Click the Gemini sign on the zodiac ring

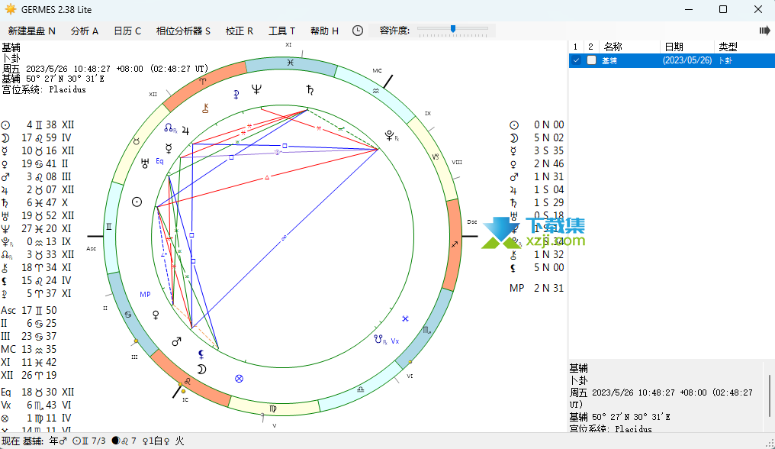click(109, 227)
